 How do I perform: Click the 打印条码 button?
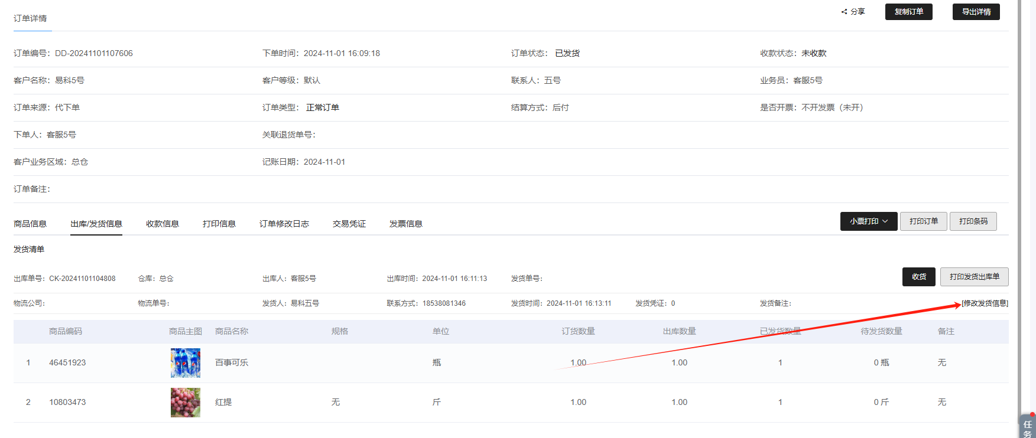tap(973, 221)
